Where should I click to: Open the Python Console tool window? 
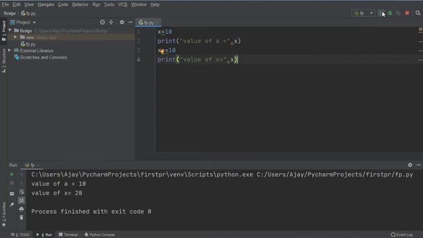[100, 235]
